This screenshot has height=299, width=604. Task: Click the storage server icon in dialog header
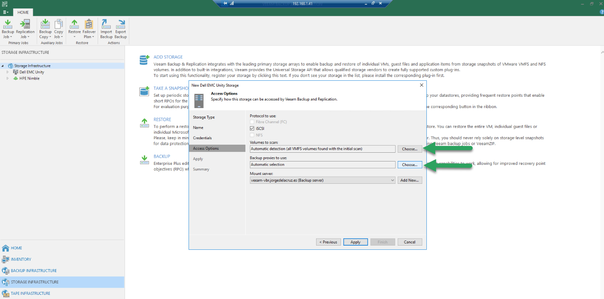pos(199,101)
